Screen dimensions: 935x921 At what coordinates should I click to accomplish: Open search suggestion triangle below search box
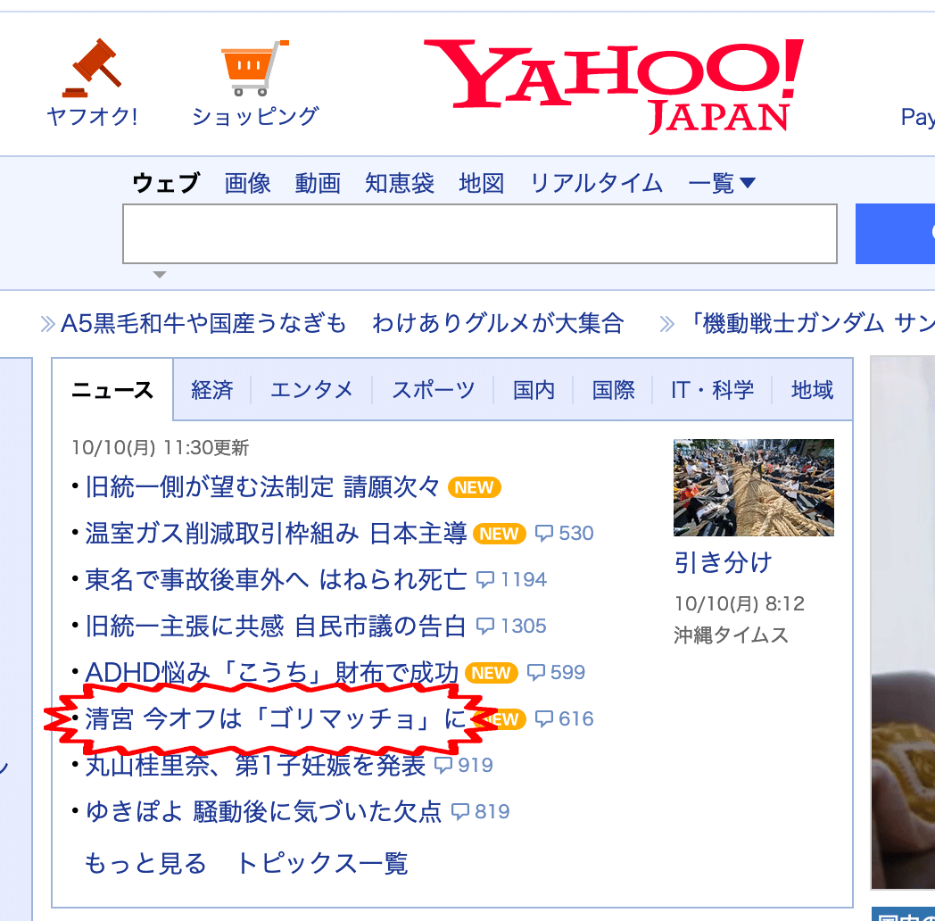tap(159, 274)
